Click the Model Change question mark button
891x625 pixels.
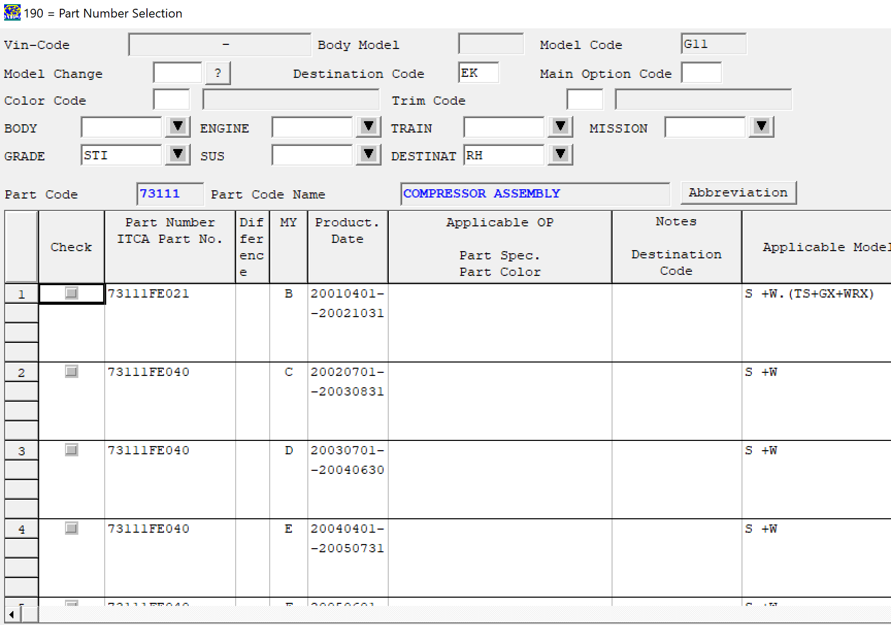click(x=218, y=73)
